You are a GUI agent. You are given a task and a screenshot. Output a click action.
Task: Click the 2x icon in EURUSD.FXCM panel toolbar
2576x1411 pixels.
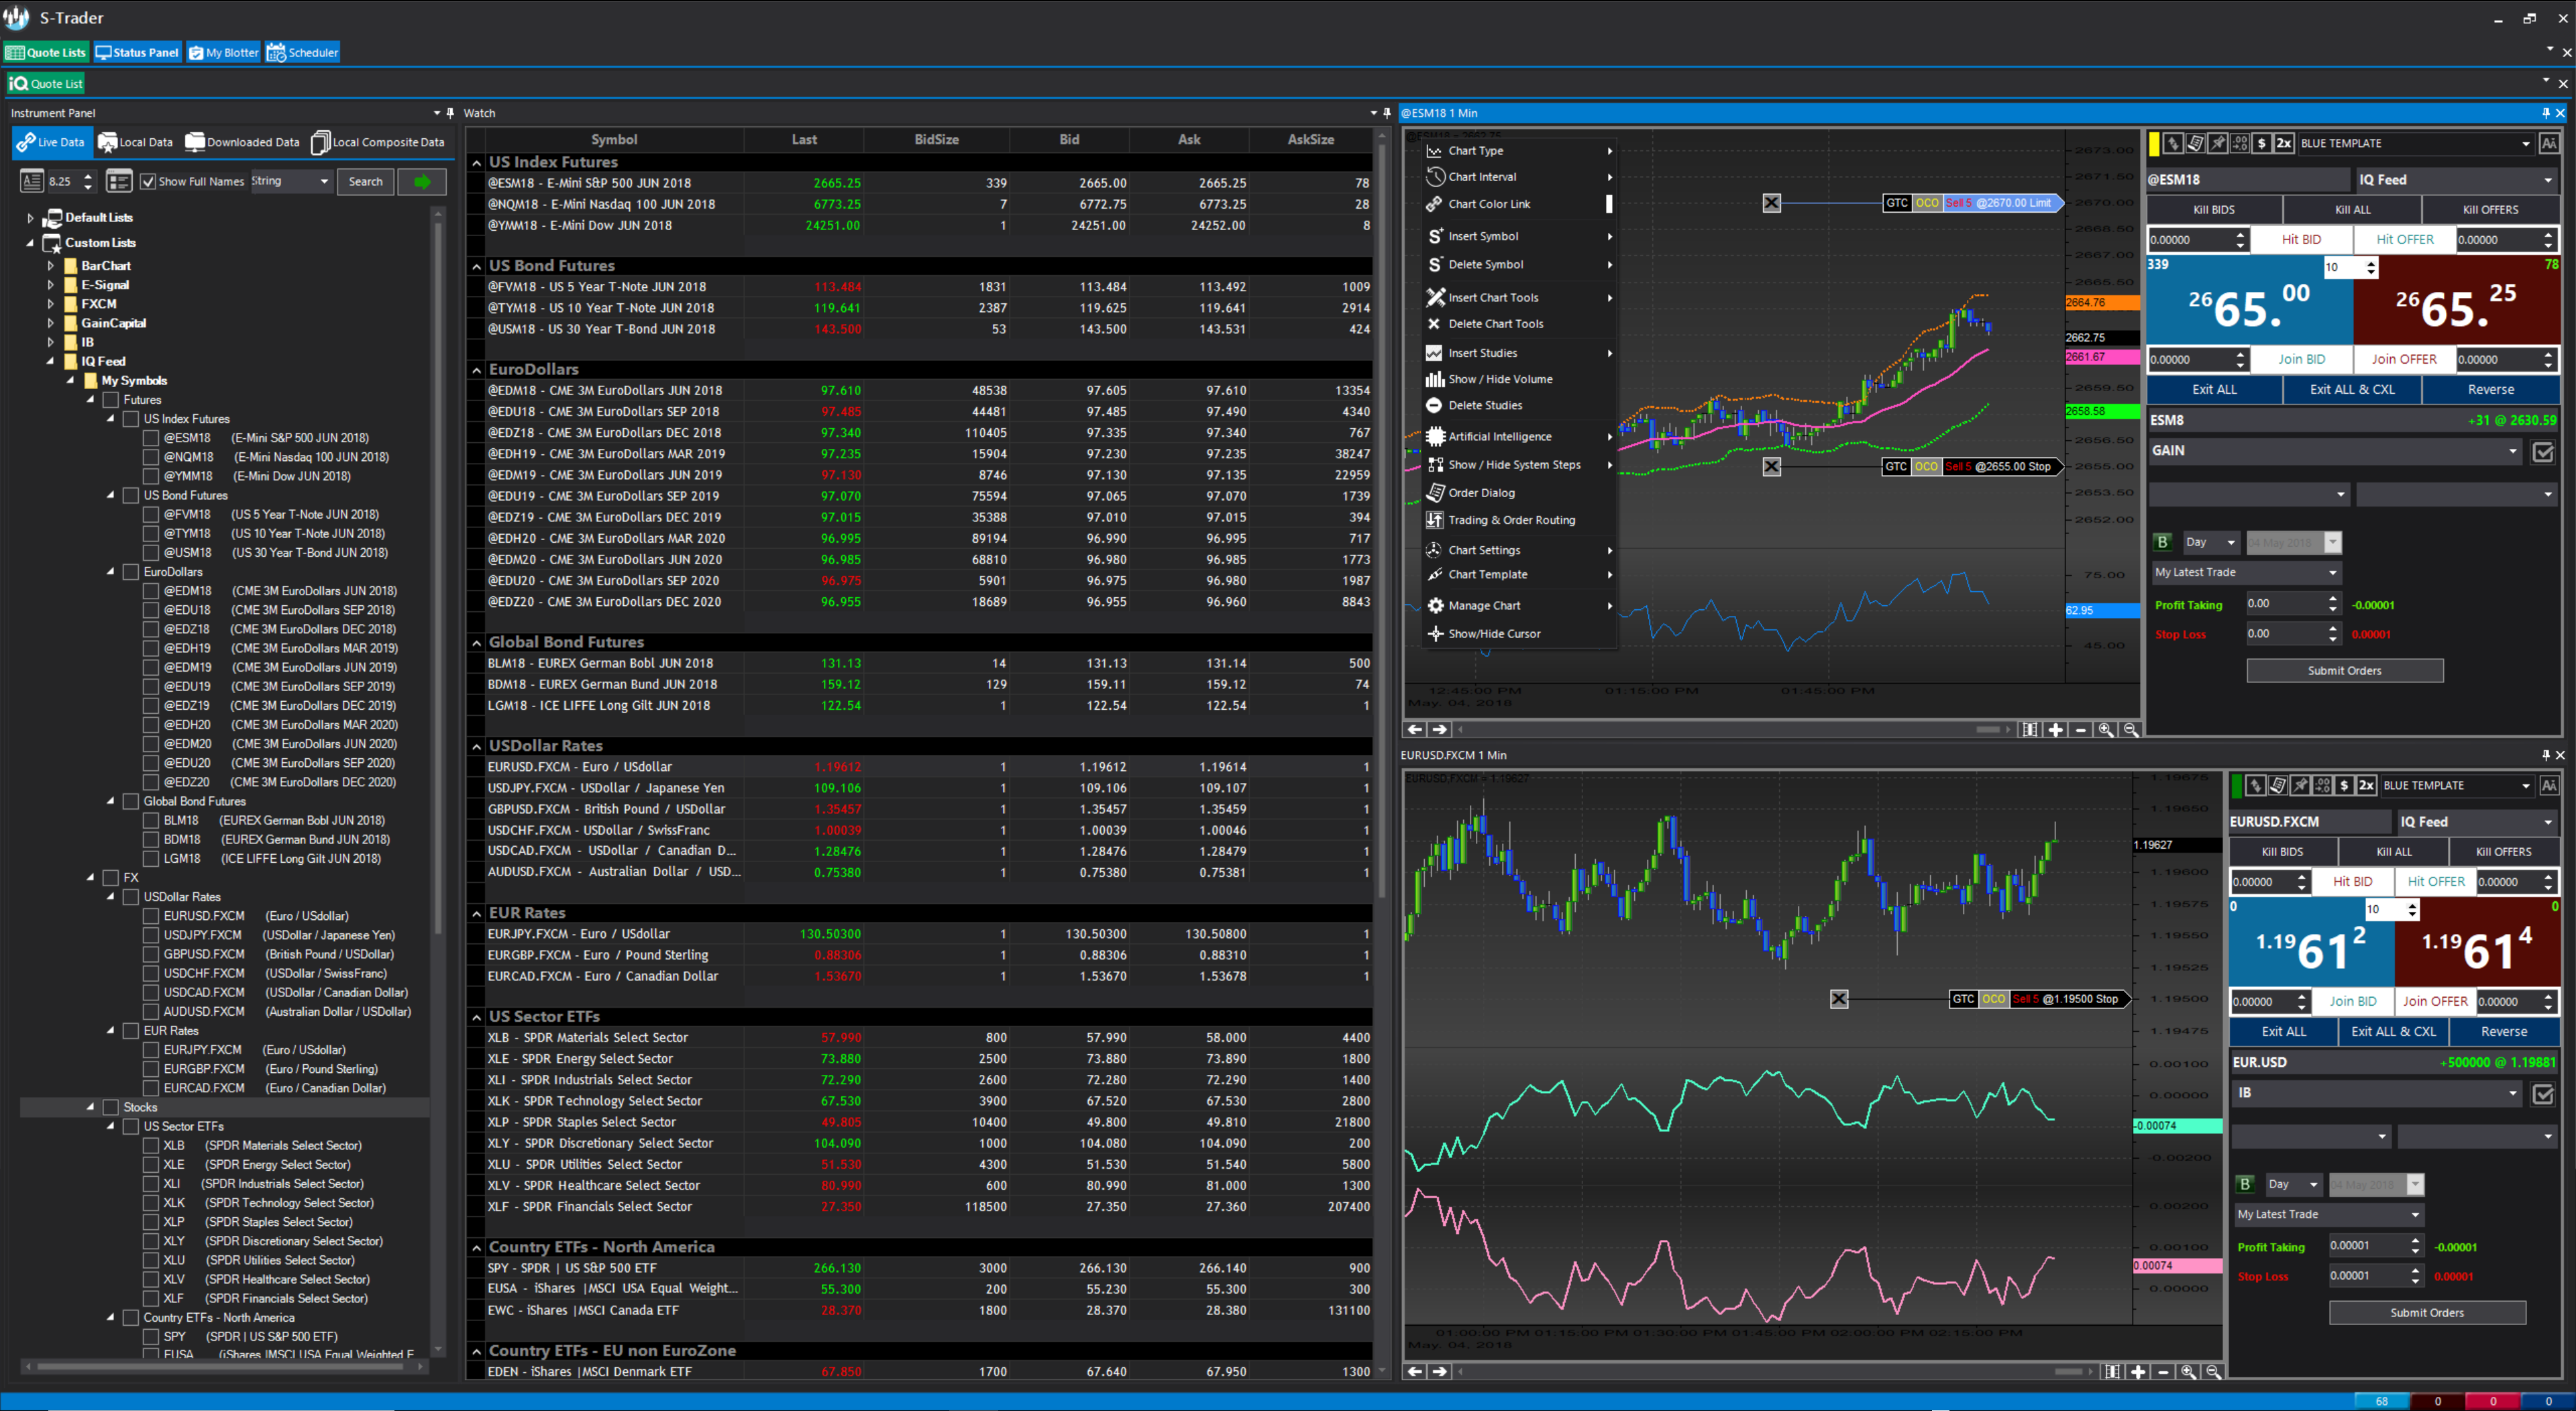(2366, 786)
